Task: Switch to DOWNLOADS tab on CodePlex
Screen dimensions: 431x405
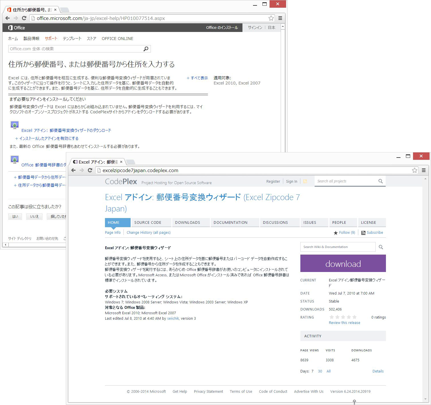Action: pos(191,223)
